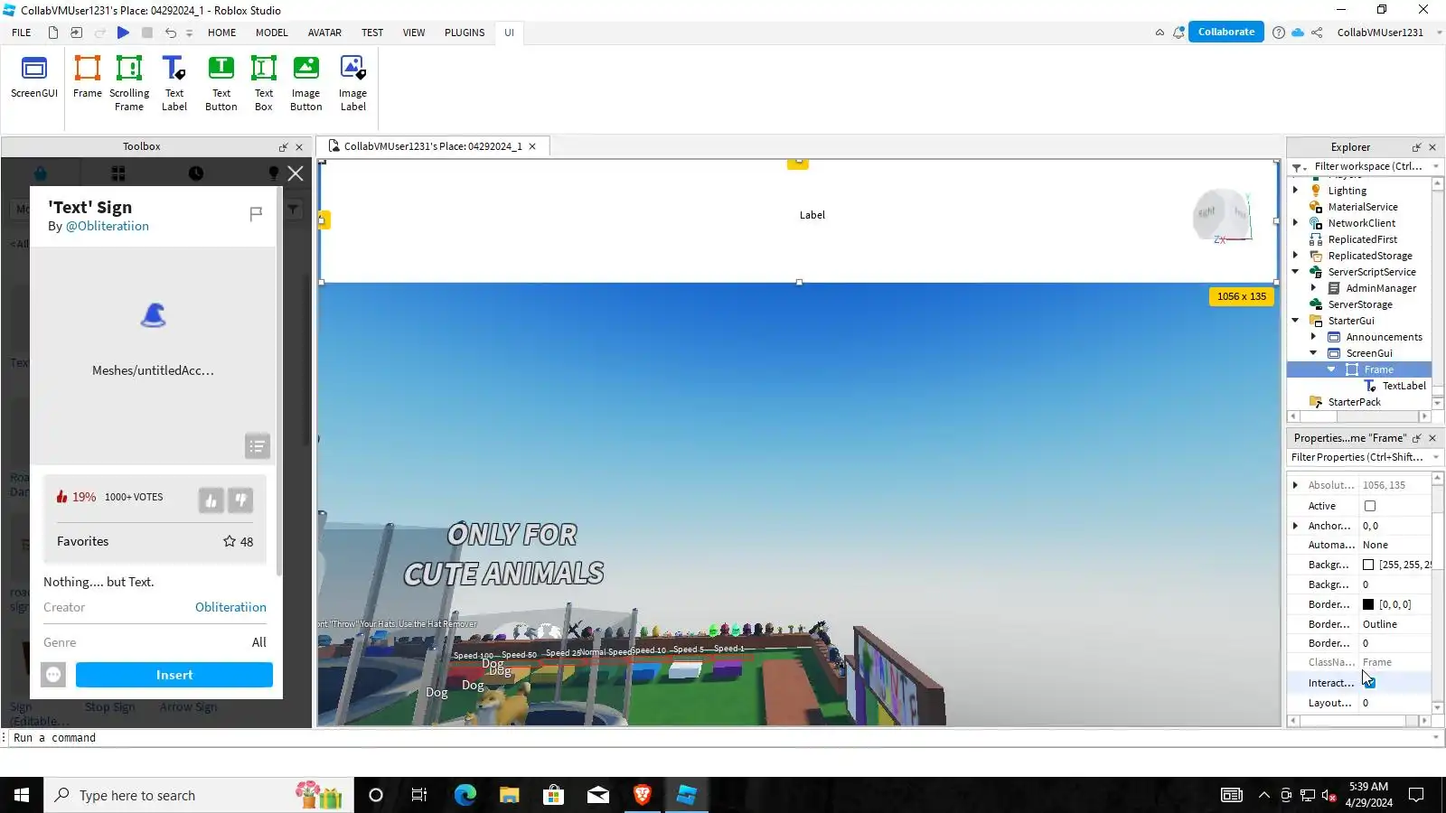Open the Help question mark icon
This screenshot has height=813, width=1446.
(1279, 33)
